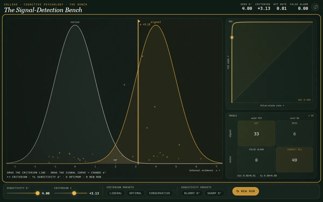Viewport: 323px width, 202px height.
Task: Click the 'hit 0.85→0.81' summary text
Action: pyautogui.click(x=247, y=176)
